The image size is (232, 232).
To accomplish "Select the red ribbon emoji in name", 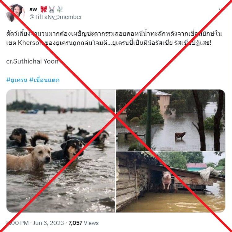I will coord(44,9).
